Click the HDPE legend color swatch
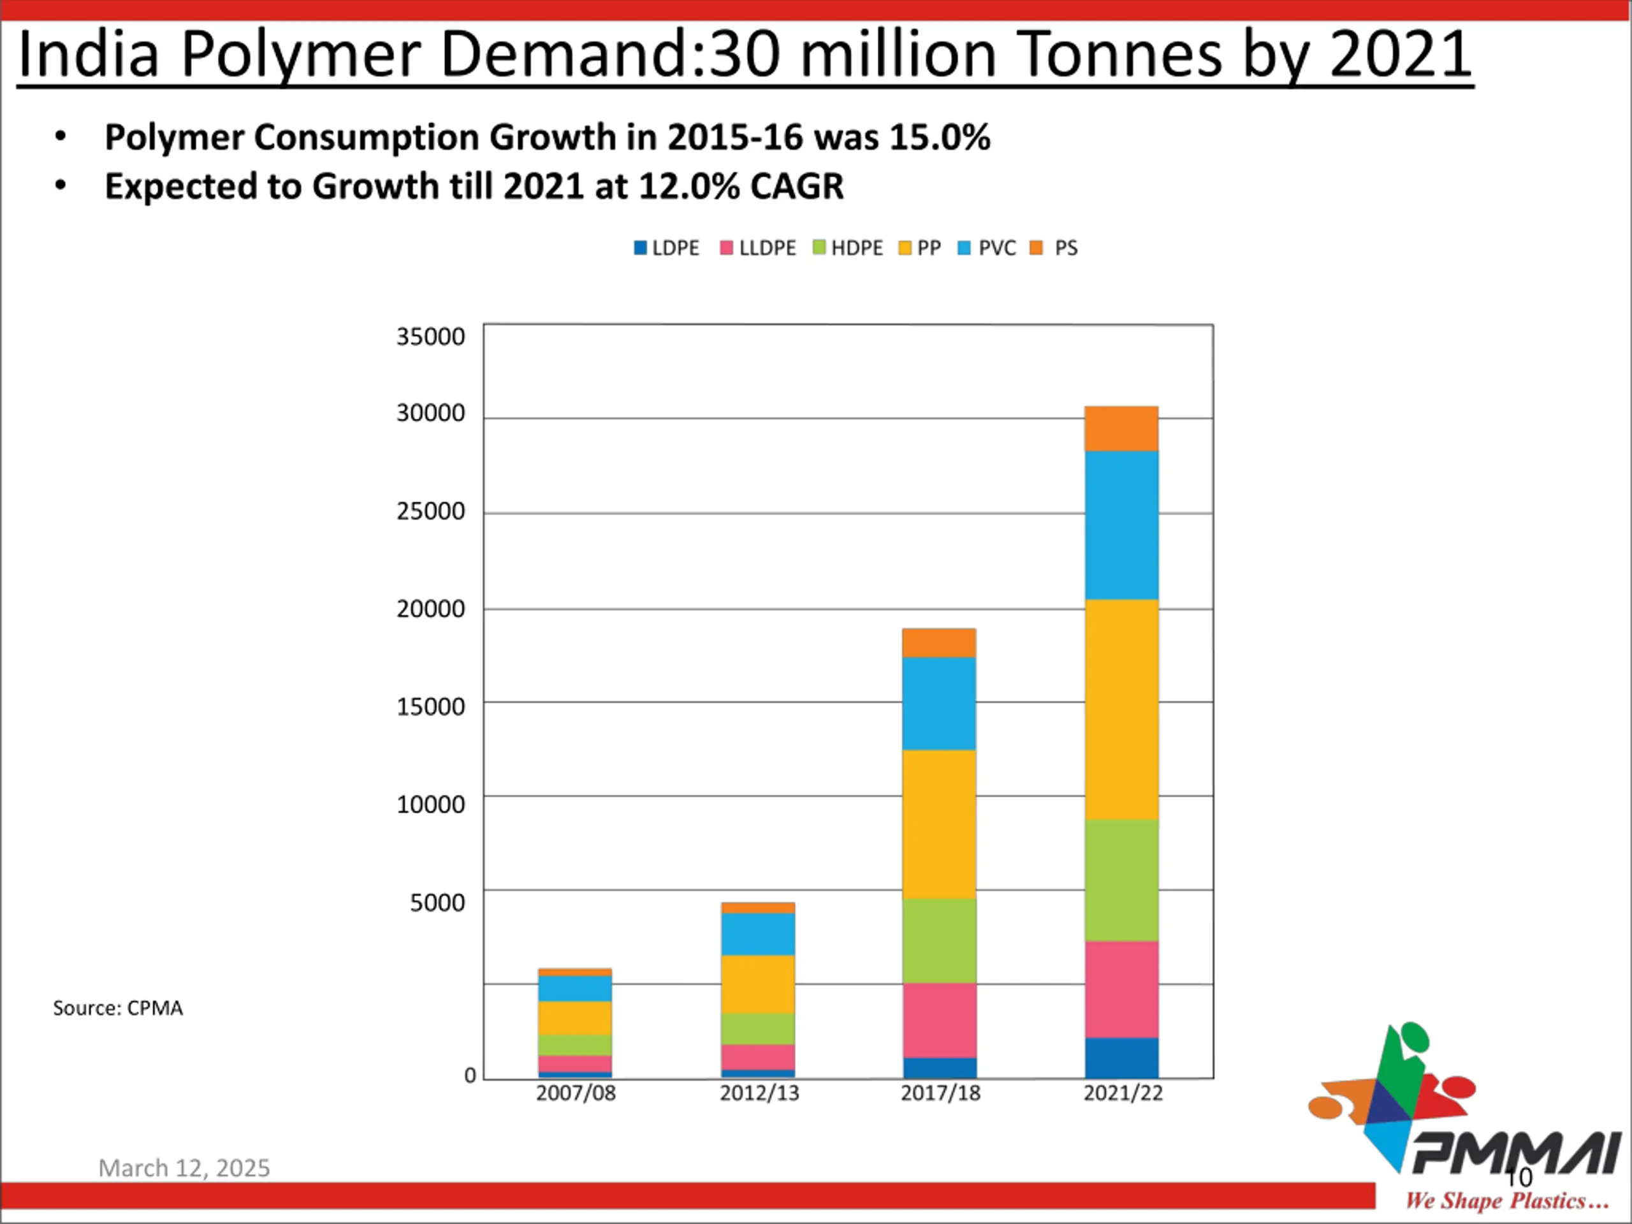The height and width of the screenshot is (1224, 1632). click(819, 248)
